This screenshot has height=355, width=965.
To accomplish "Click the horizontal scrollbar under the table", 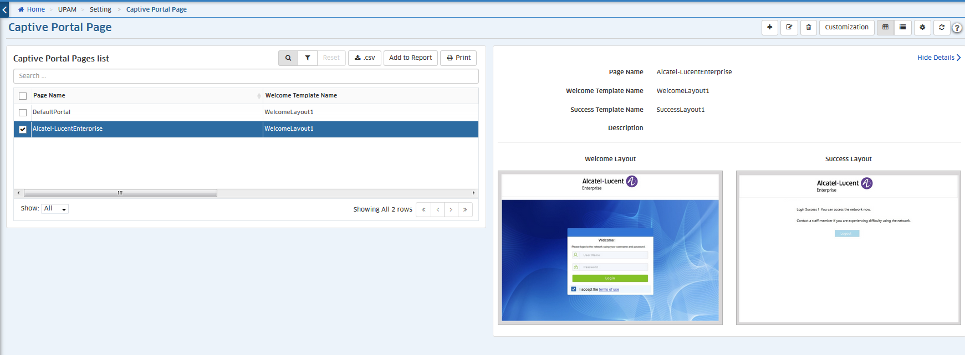I will coord(120,193).
